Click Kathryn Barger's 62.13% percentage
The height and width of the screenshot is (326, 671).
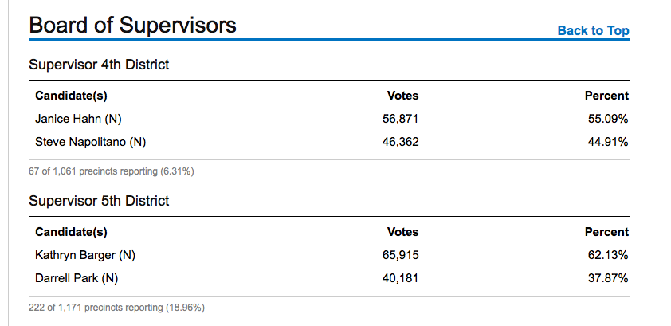click(x=608, y=256)
